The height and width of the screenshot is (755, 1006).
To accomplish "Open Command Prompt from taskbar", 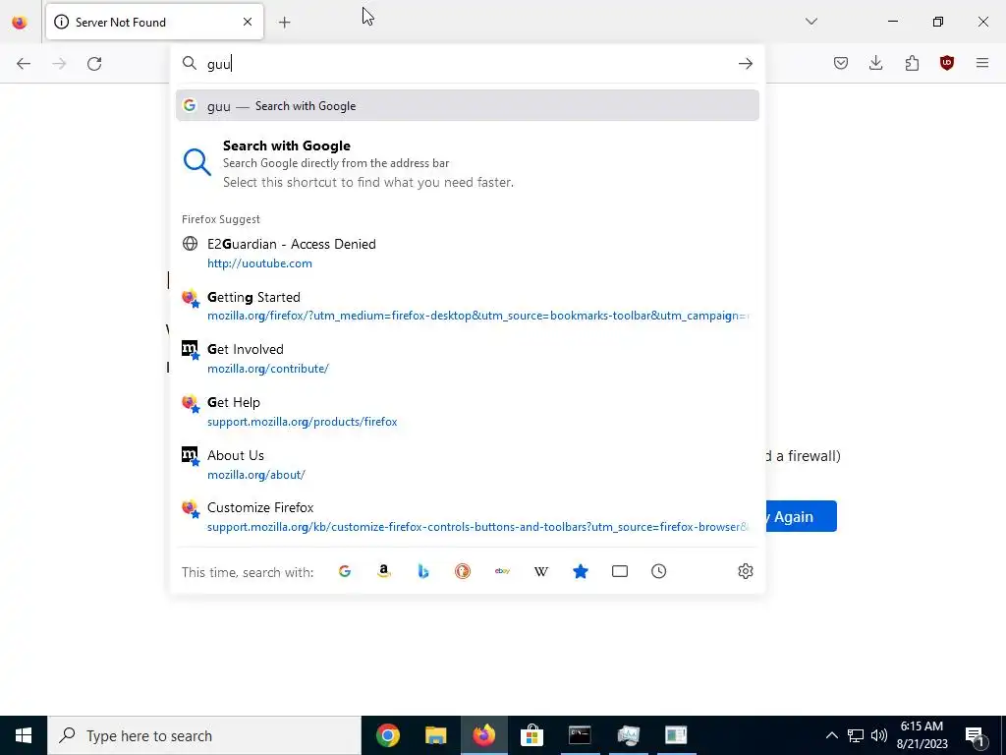I will tap(580, 735).
